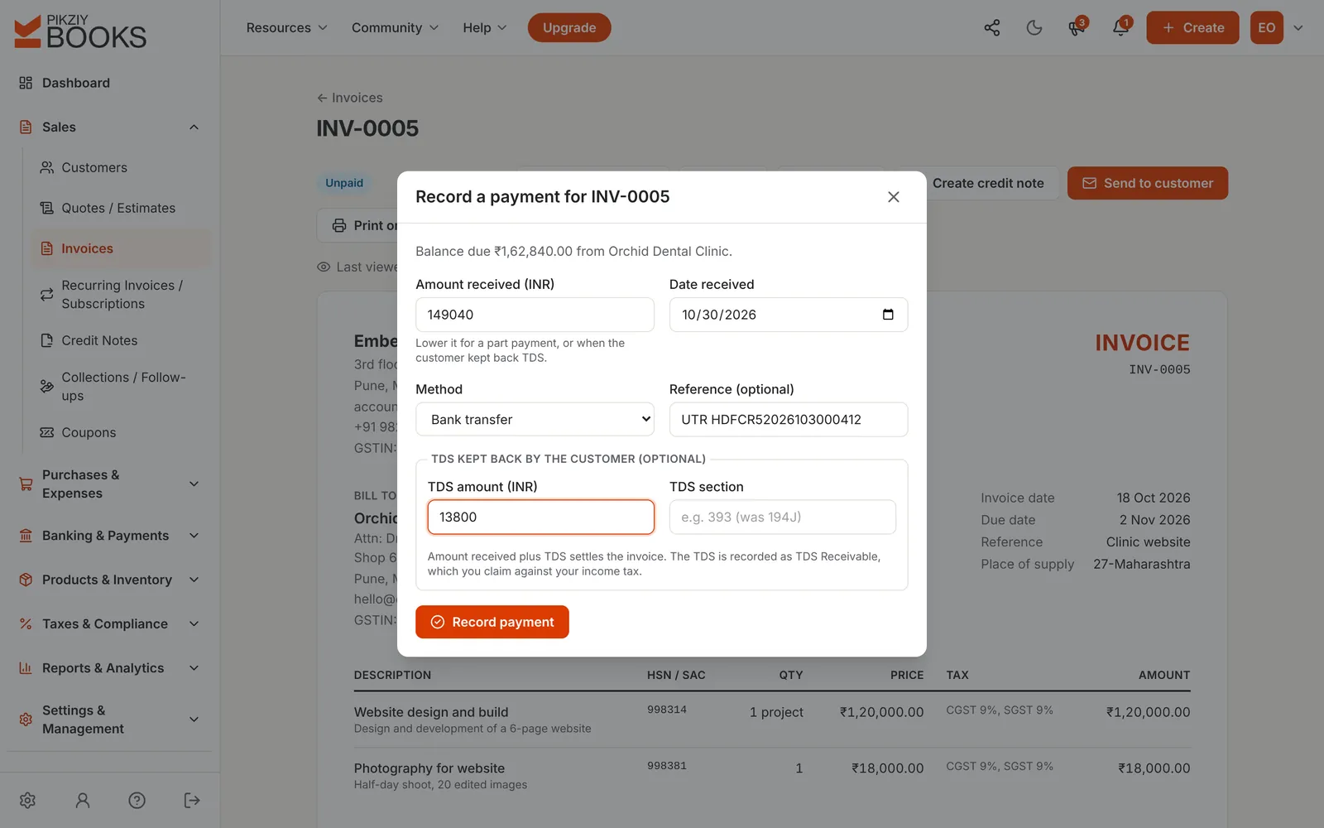1324x828 pixels.
Task: Click the logout icon at sidebar bottom
Action: (x=192, y=800)
